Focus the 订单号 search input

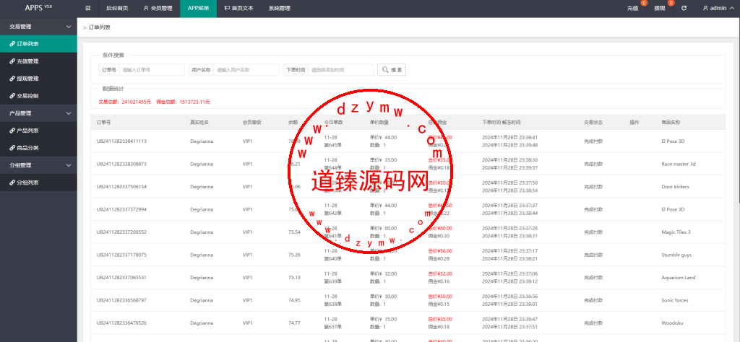click(152, 70)
